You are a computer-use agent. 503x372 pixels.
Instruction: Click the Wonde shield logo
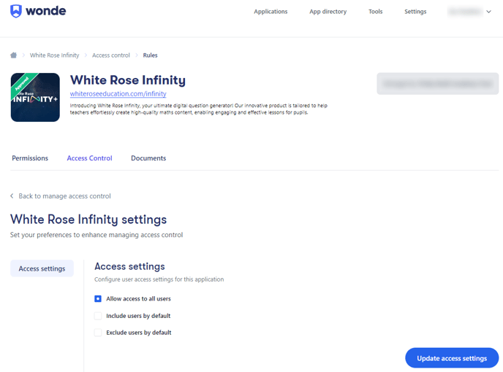pos(16,11)
